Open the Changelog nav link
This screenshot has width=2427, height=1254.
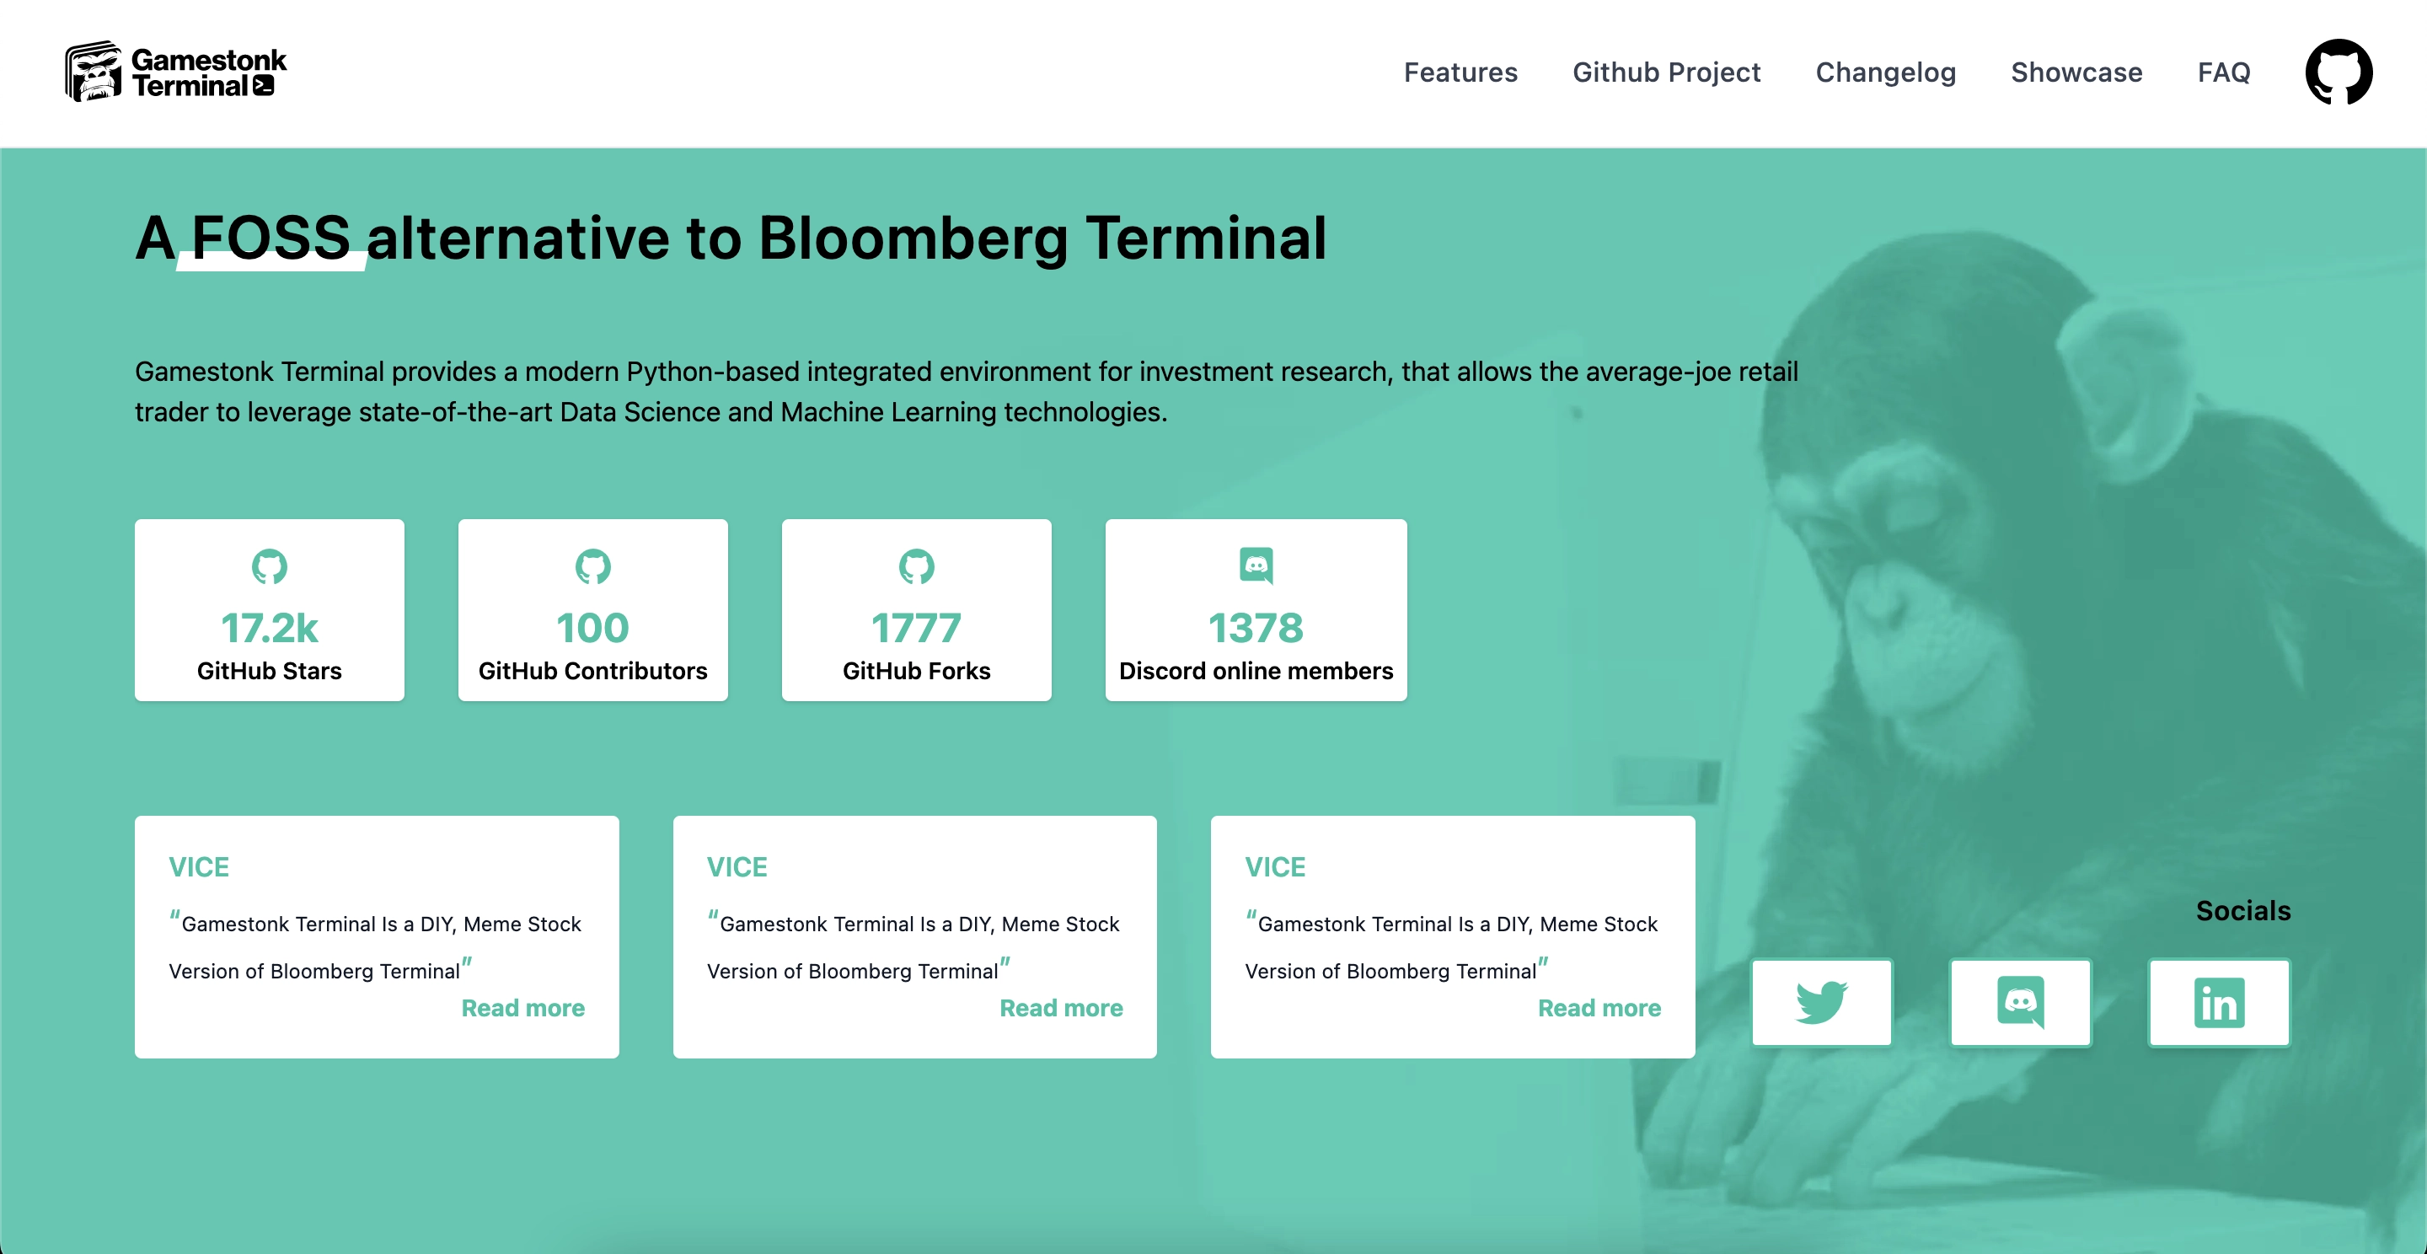pyautogui.click(x=1885, y=72)
